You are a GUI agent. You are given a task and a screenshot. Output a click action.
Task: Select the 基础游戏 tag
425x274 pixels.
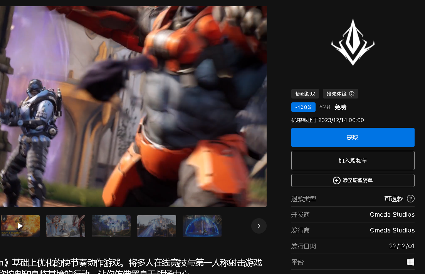(x=304, y=94)
